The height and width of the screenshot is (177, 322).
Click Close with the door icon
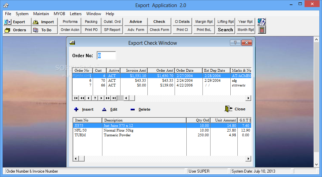(235, 109)
